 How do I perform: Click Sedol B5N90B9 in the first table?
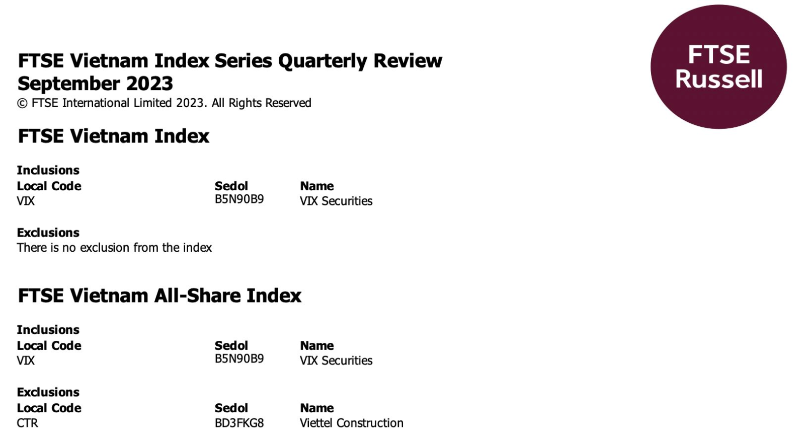pos(239,199)
